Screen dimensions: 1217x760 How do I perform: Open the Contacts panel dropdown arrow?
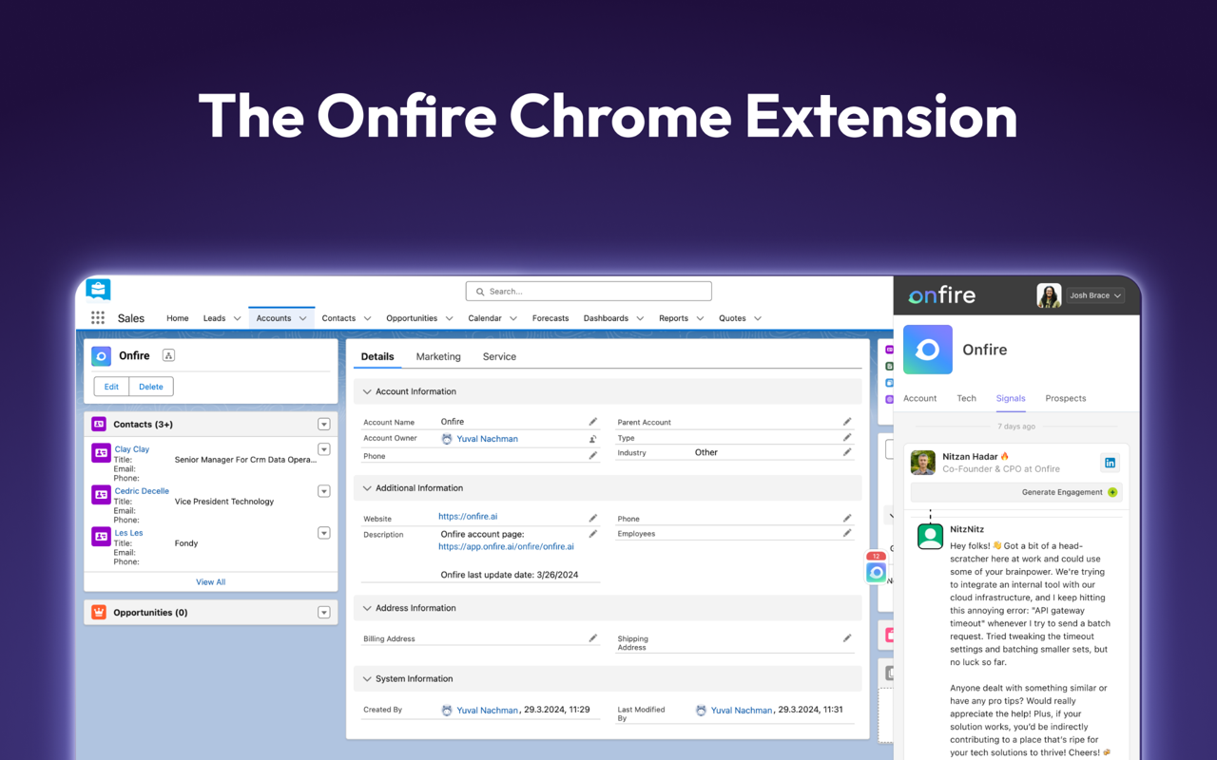click(x=323, y=423)
